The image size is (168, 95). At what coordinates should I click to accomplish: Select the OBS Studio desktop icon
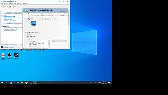[x=10, y=56]
